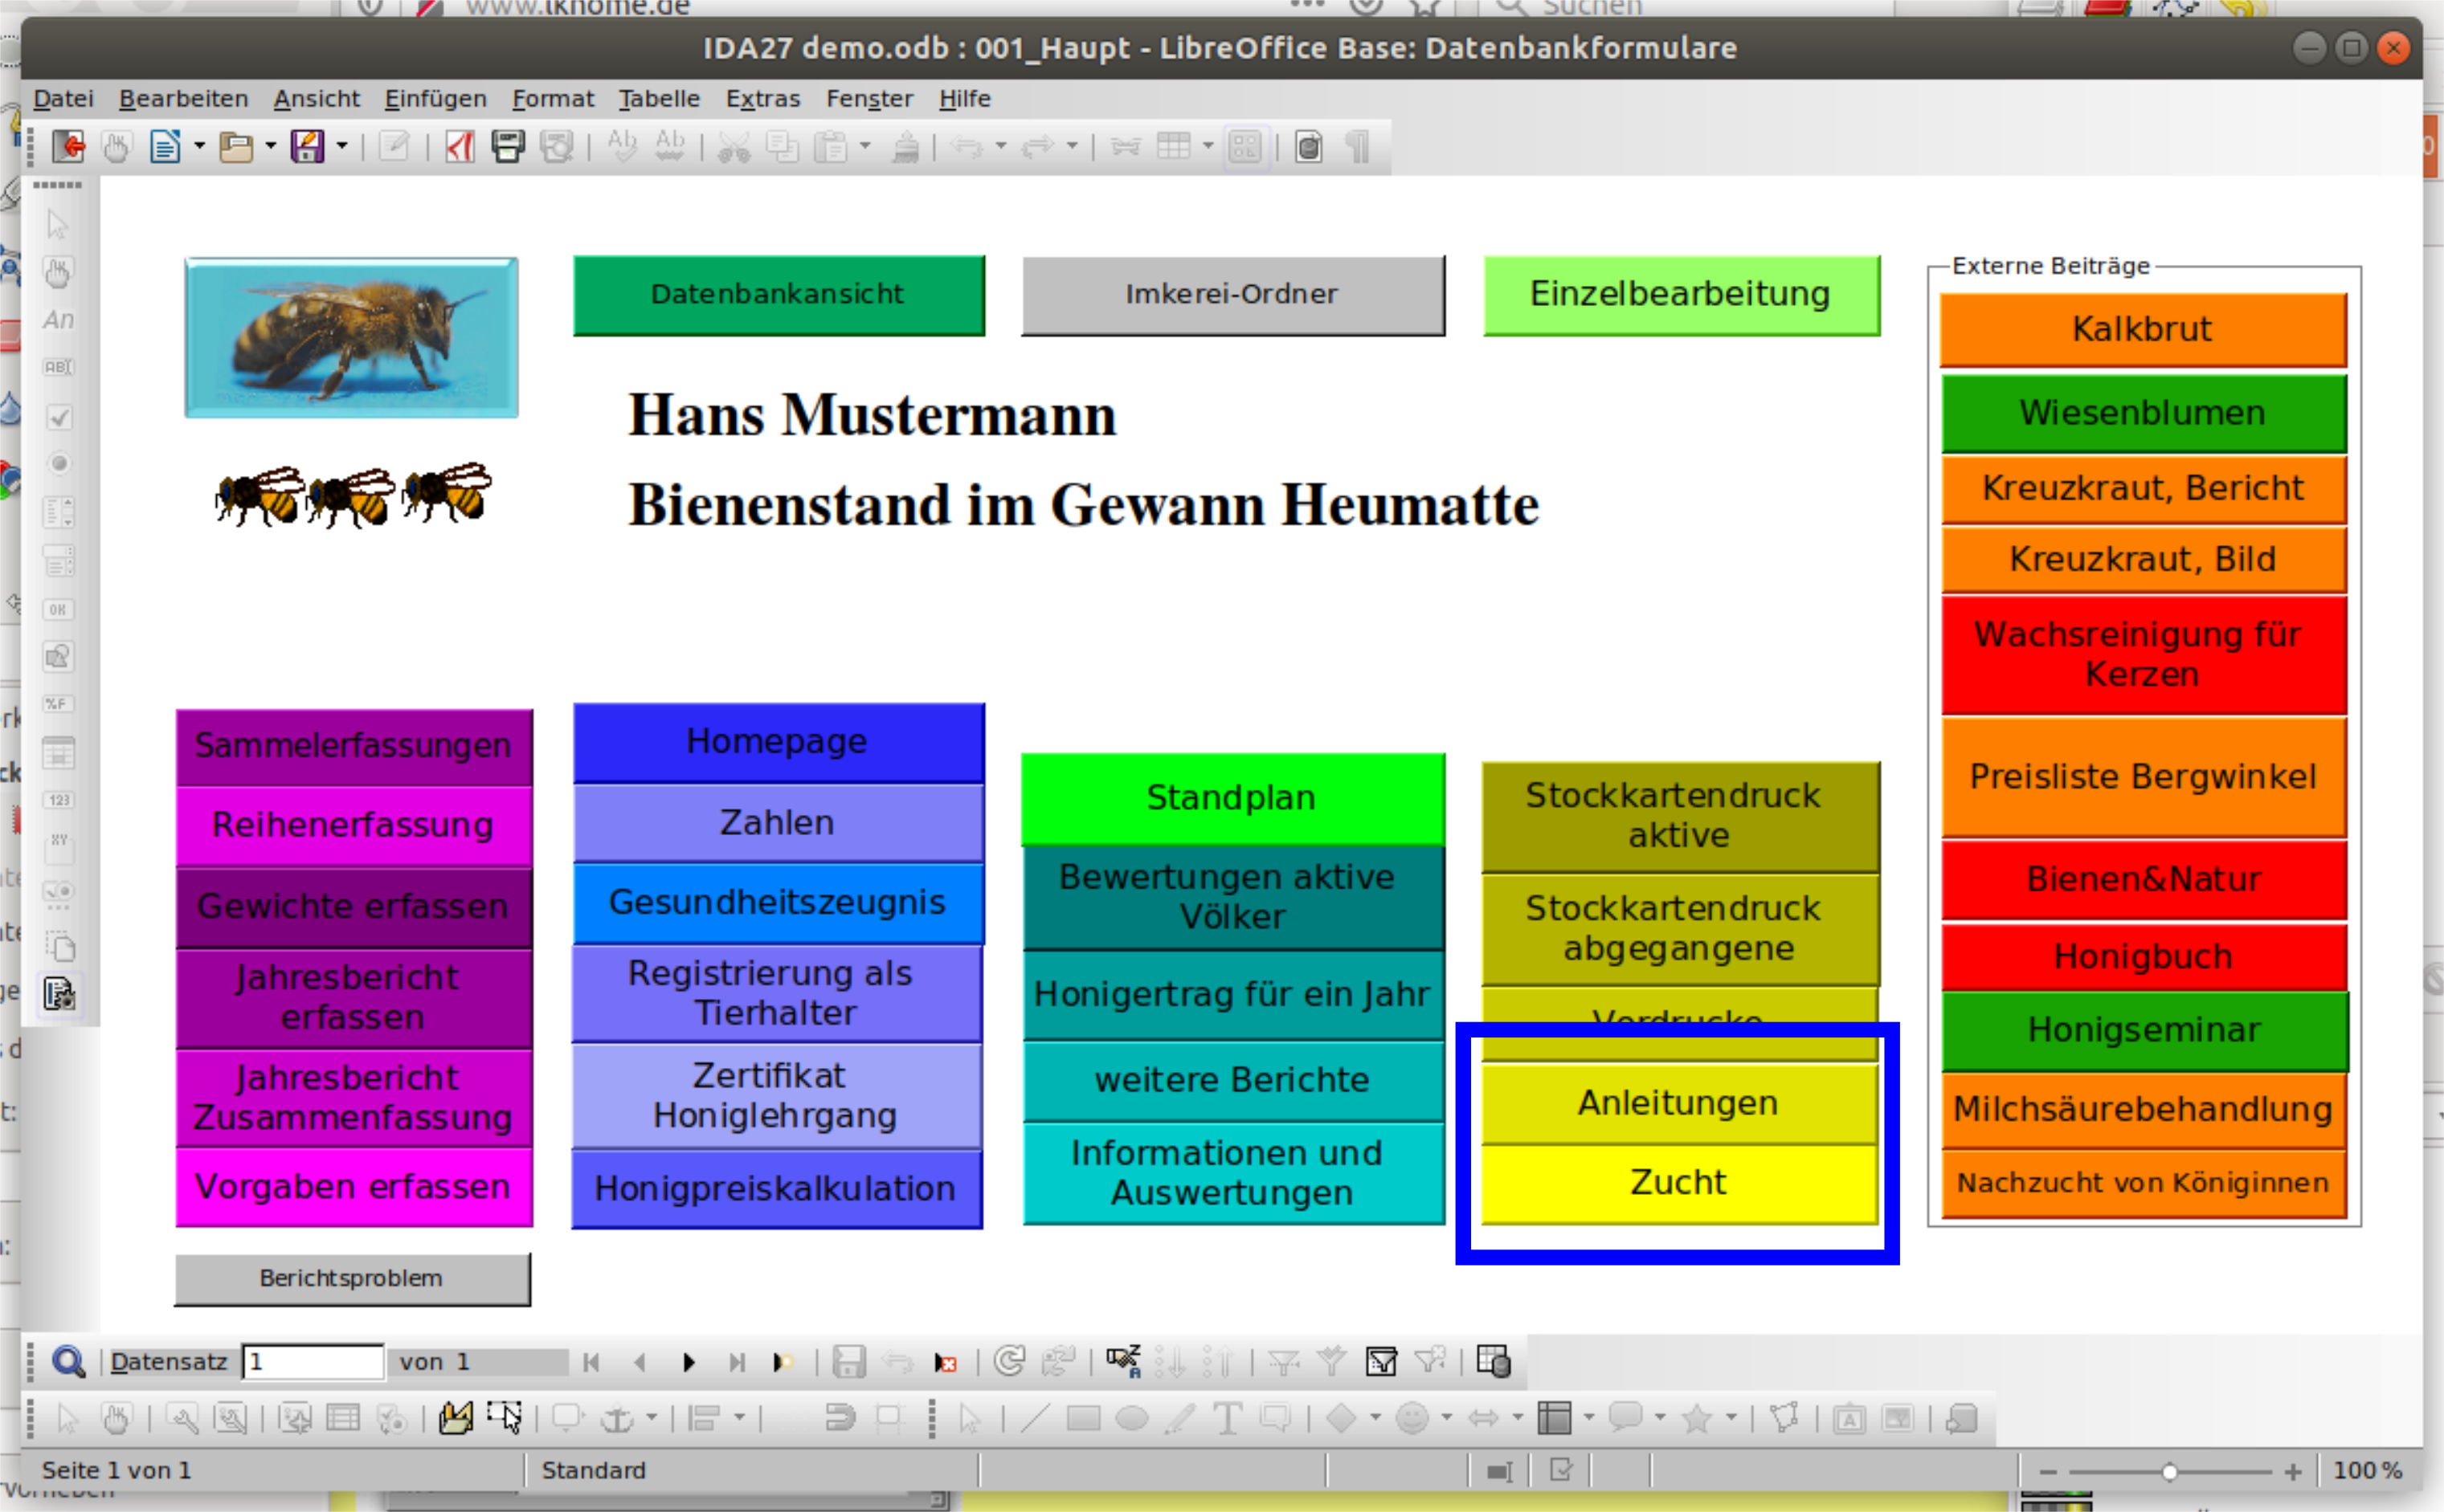
Task: Expand the Undo history dropdown arrow
Action: pyautogui.click(x=1000, y=147)
